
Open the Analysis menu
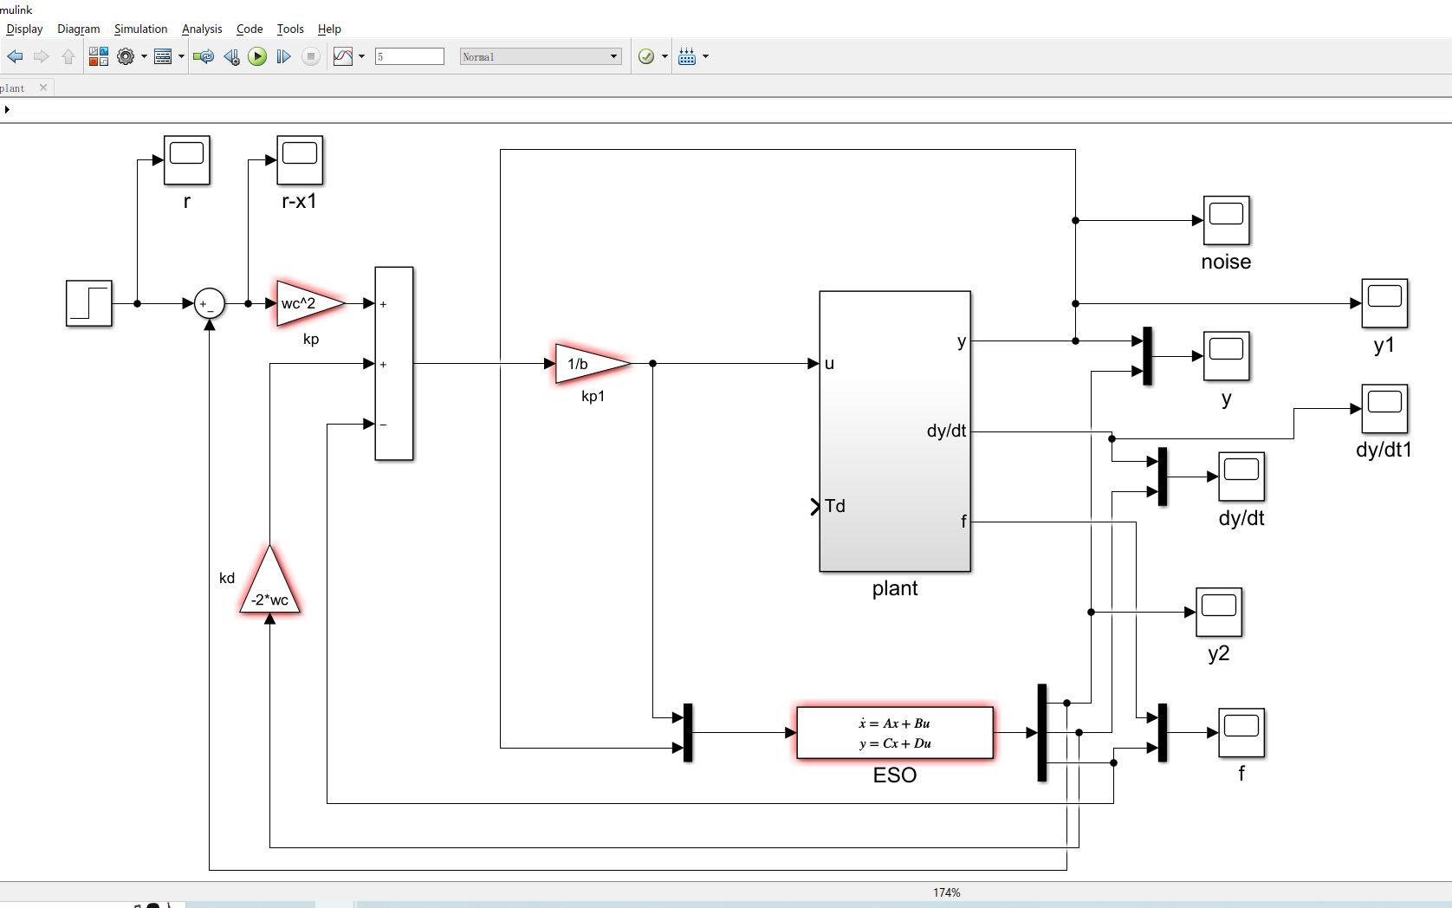point(202,29)
